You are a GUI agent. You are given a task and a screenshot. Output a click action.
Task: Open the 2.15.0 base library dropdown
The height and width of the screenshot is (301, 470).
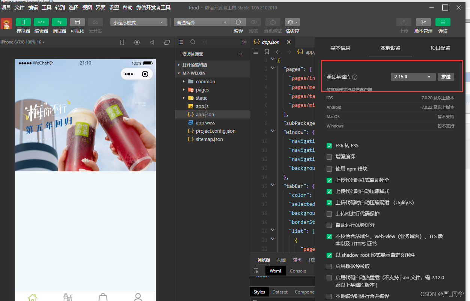[x=413, y=76]
